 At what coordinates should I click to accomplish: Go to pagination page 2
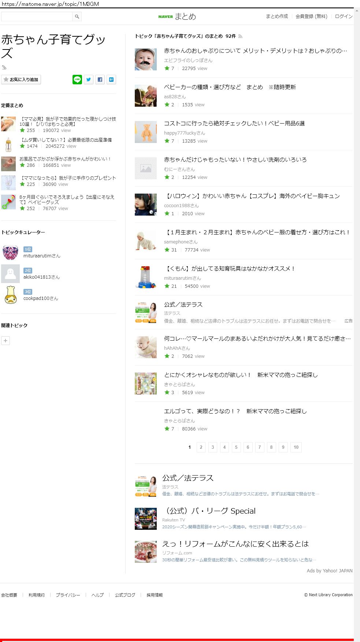click(201, 447)
